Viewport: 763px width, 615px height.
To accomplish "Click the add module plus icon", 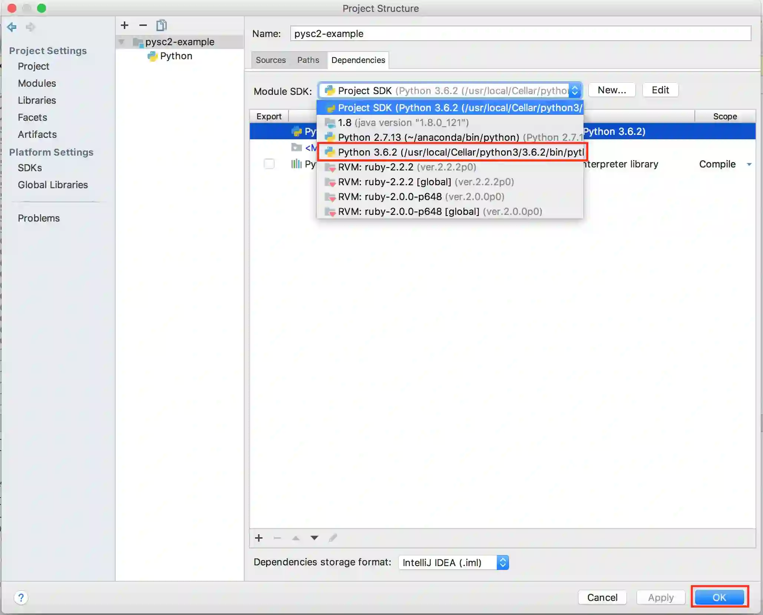I will (125, 25).
